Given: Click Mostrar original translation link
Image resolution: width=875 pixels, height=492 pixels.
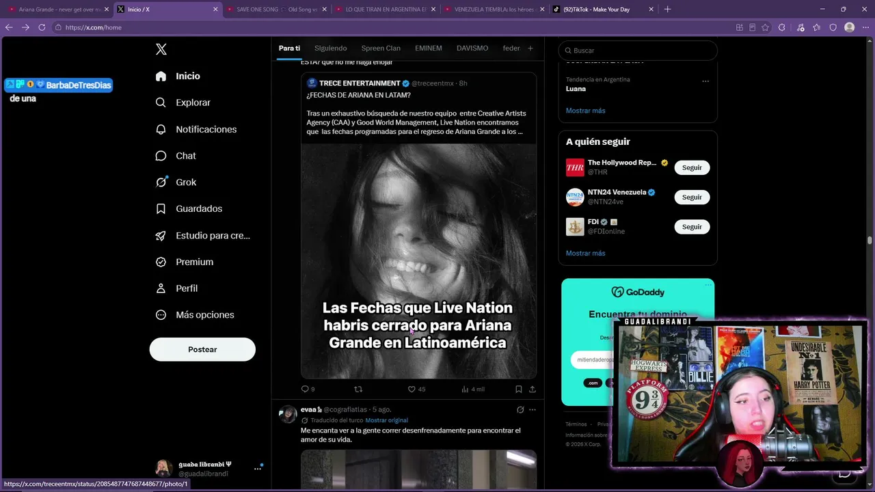Looking at the screenshot, I should (386, 420).
